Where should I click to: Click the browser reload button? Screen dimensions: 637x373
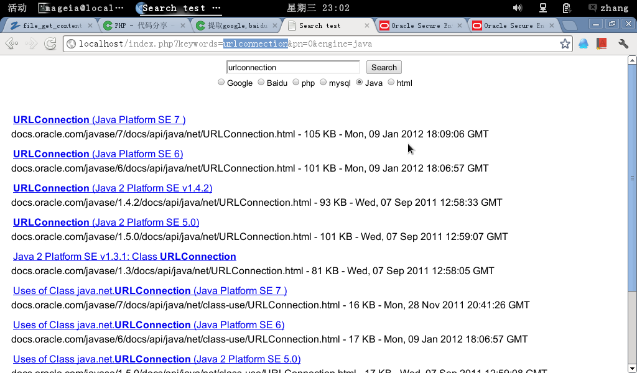(51, 44)
